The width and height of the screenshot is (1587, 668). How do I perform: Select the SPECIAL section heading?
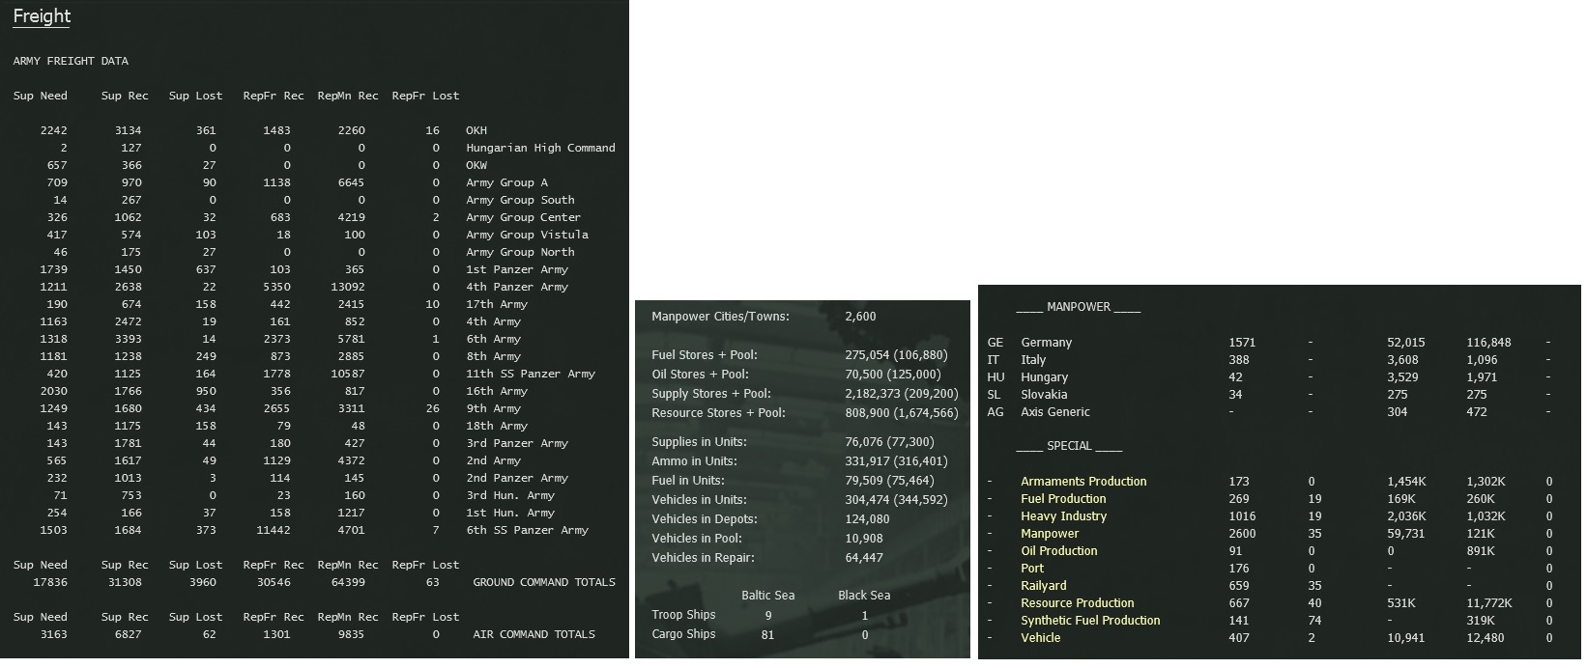1069,446
